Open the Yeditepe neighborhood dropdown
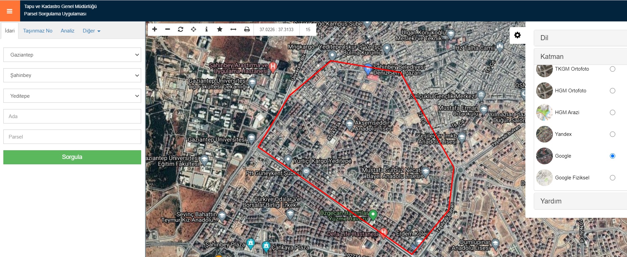The height and width of the screenshot is (257, 627). click(72, 96)
